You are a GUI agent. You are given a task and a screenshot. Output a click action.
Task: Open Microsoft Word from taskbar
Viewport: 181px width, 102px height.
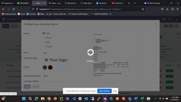tap(136, 99)
